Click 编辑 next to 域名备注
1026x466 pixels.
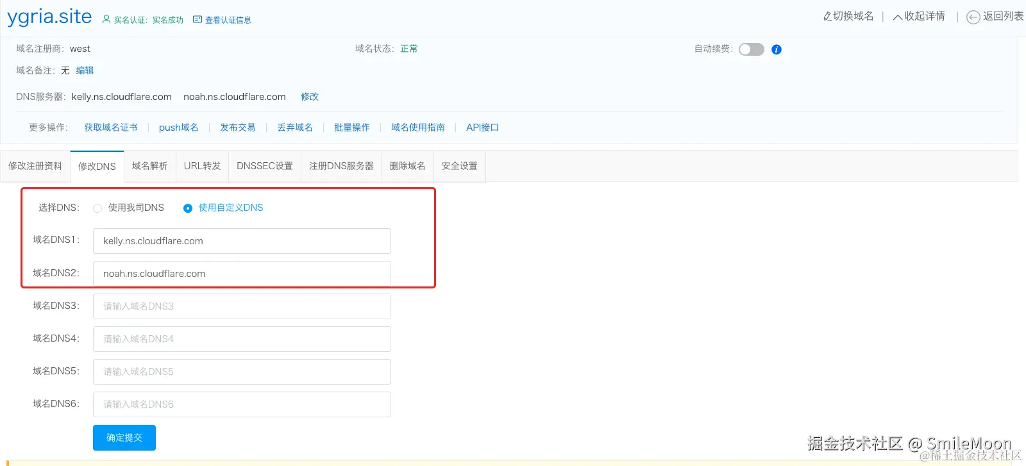(x=85, y=71)
